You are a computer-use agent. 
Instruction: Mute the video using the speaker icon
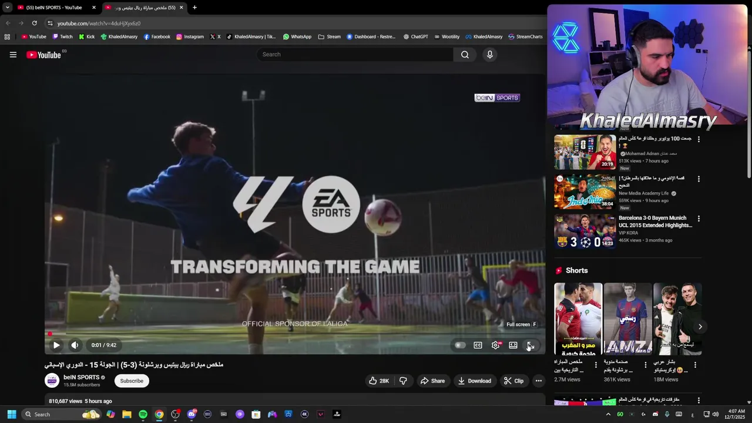[75, 345]
